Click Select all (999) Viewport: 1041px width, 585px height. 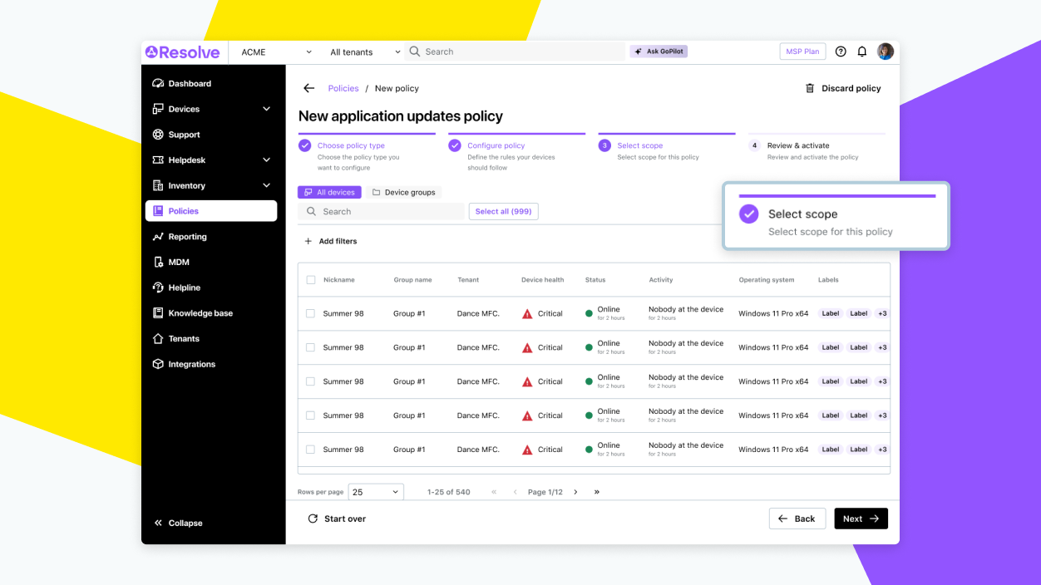[x=503, y=211]
